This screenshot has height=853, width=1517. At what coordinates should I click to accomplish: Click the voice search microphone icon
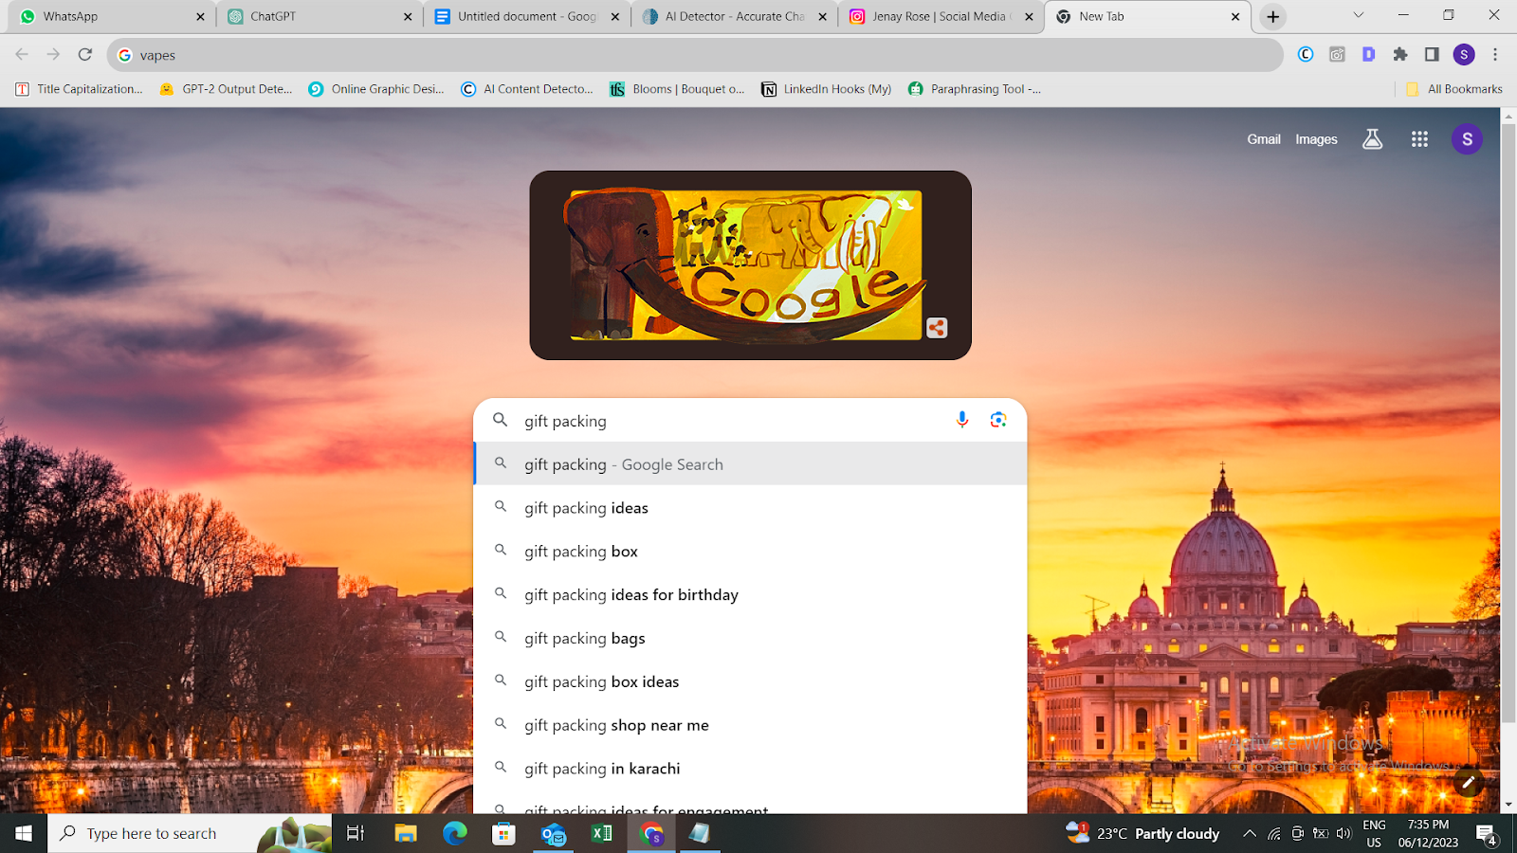961,420
